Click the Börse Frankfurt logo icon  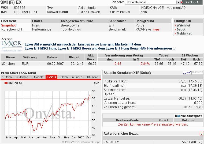(193, 73)
